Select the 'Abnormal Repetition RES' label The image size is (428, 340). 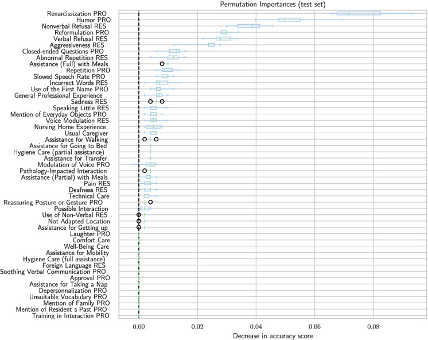(72, 57)
